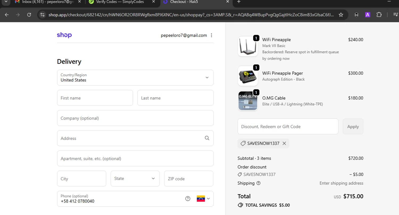Click the $240.00 item price

[356, 40]
